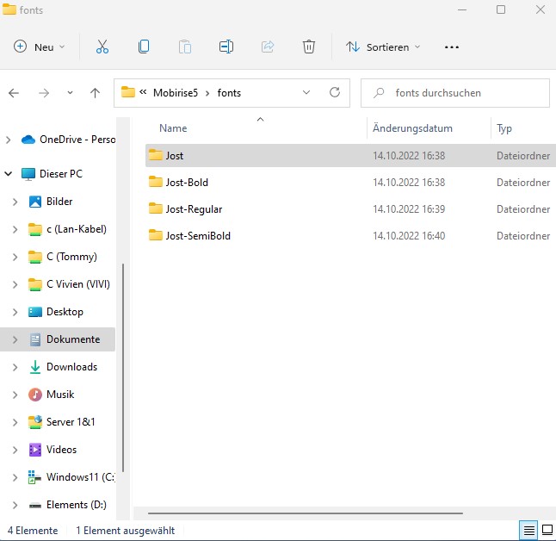This screenshot has height=541, width=556.
Task: Sort by the Name column header
Action: [x=174, y=128]
